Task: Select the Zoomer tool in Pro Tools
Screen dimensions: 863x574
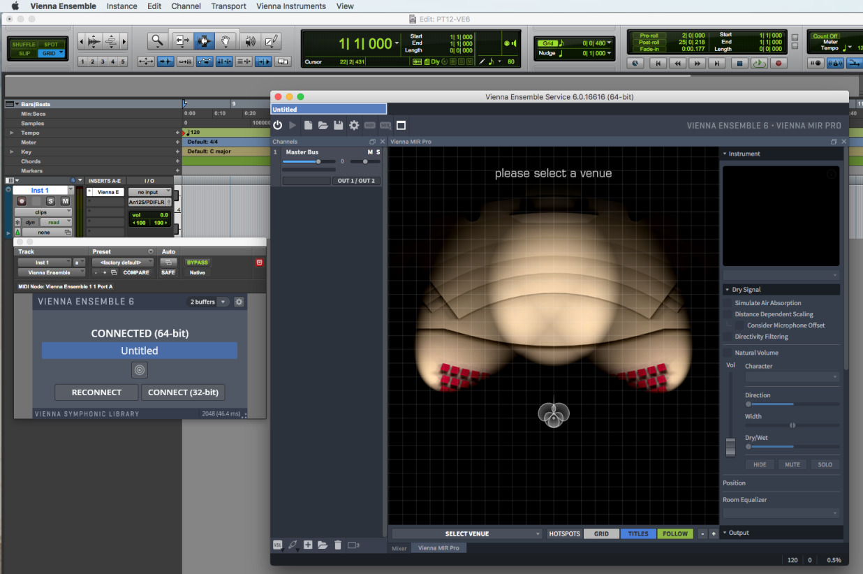Action: pos(158,41)
